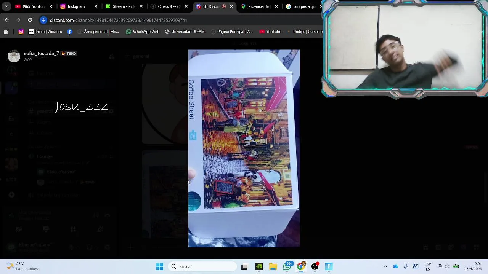Open the Windows Start menu
Screen dimensions: 488x274
tap(159, 266)
